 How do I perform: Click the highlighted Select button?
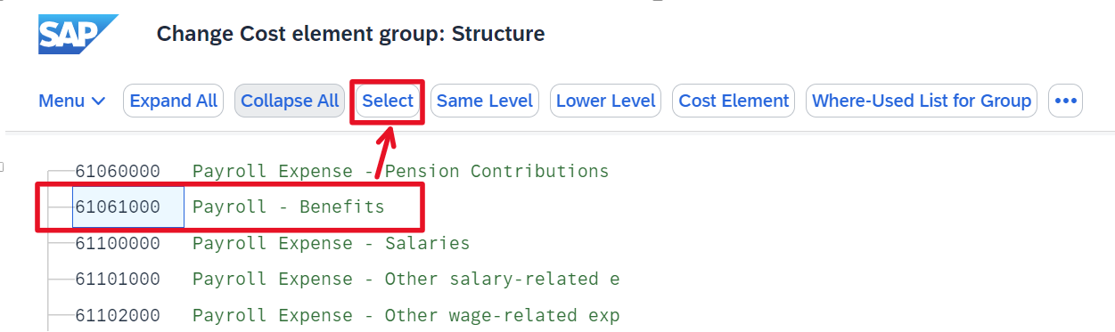coord(388,101)
